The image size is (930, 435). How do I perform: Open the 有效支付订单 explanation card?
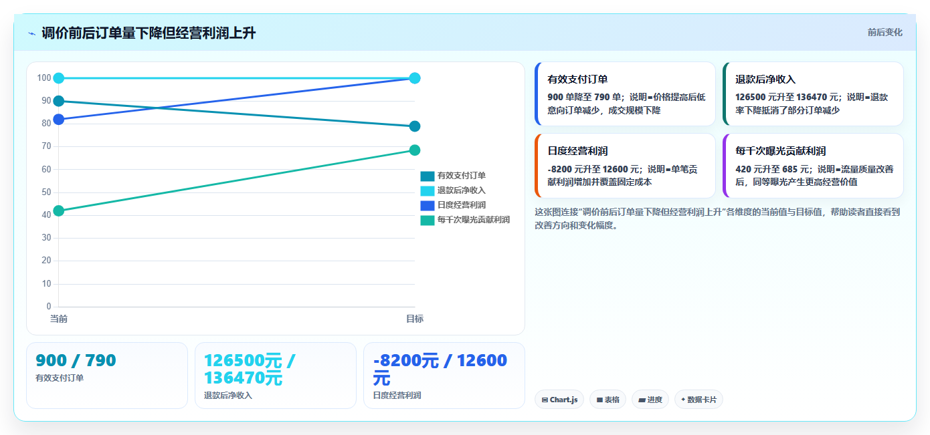pyautogui.click(x=625, y=94)
